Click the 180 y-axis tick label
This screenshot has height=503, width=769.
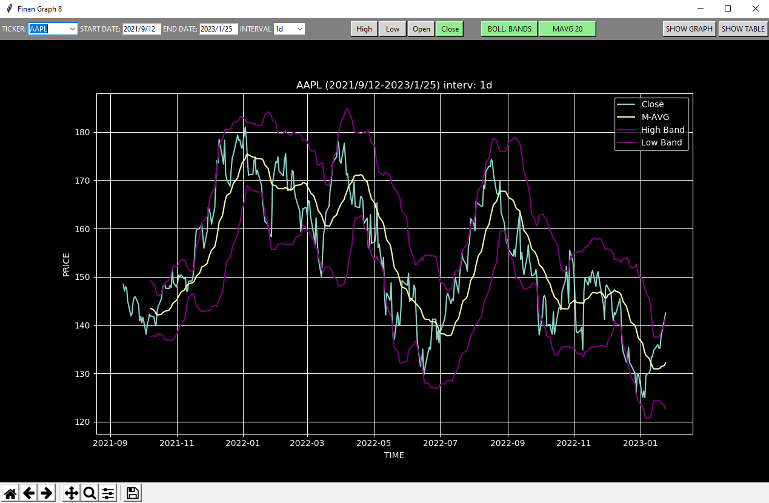(84, 132)
